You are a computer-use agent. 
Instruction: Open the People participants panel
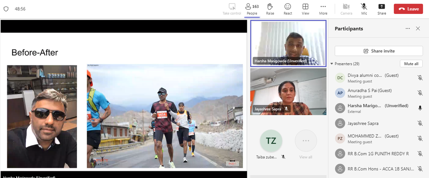point(252,9)
